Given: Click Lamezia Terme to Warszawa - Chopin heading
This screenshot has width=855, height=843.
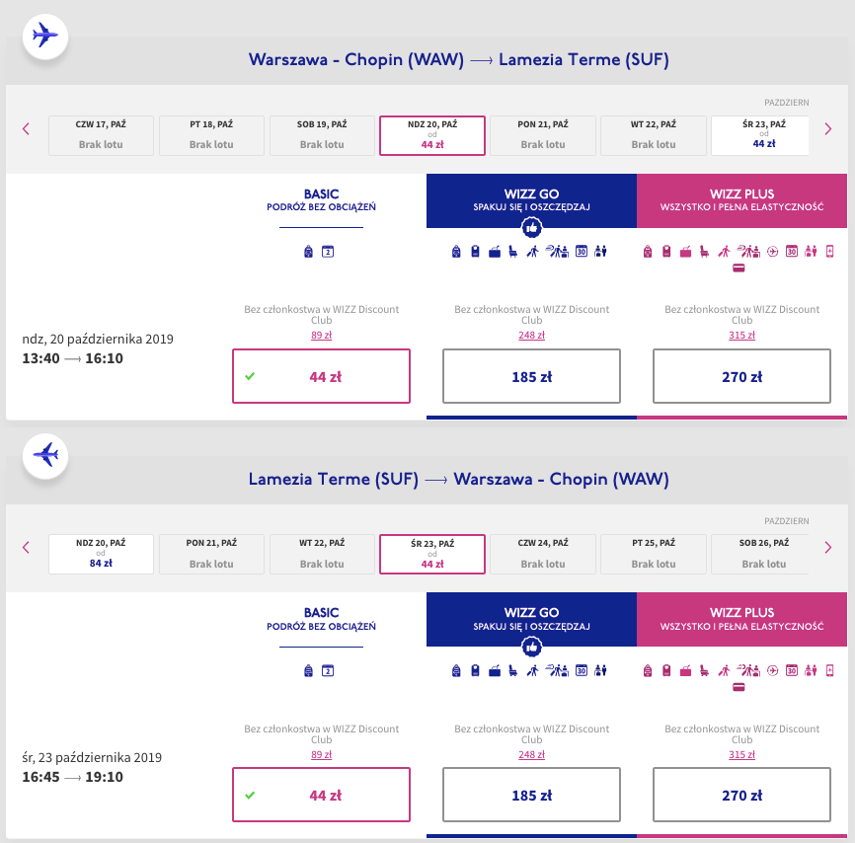Looking at the screenshot, I should 458,479.
